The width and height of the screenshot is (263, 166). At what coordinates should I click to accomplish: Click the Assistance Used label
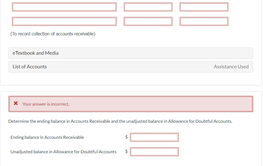pos(231,67)
